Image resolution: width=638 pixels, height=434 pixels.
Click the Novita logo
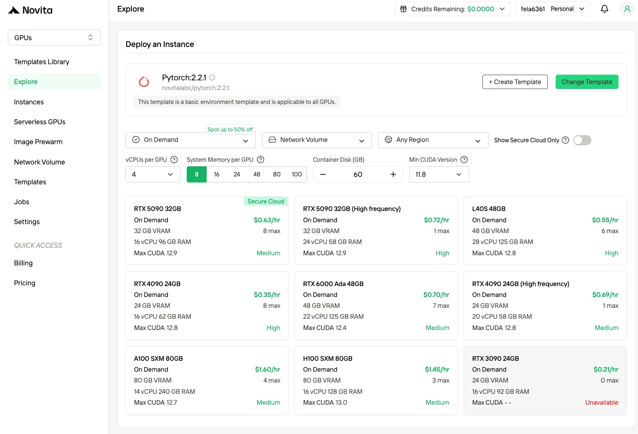[x=30, y=10]
